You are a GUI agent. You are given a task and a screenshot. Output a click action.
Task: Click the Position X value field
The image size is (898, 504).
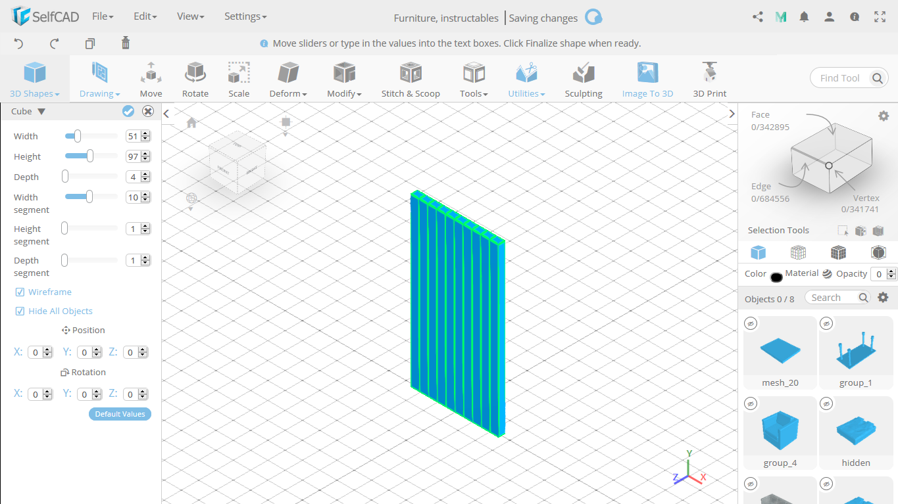(x=35, y=352)
